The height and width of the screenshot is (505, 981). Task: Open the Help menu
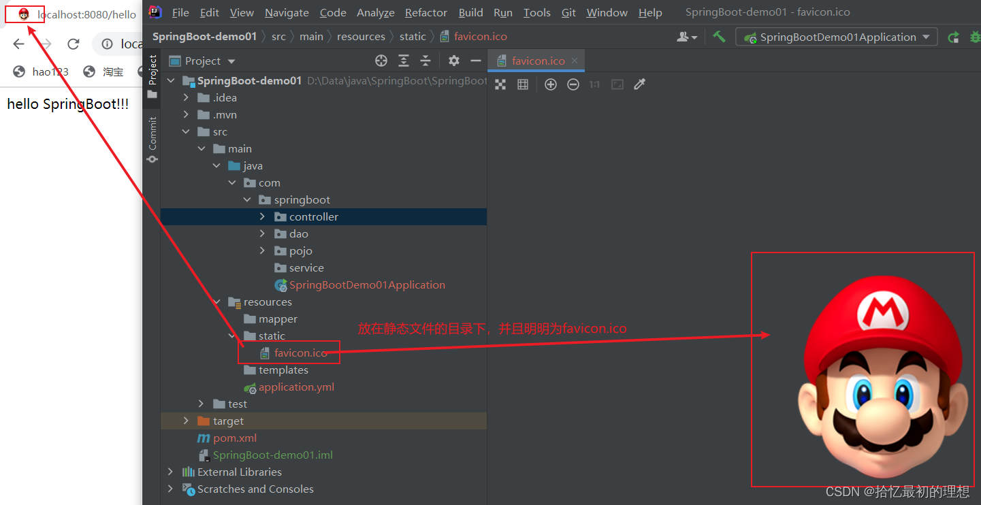(x=650, y=12)
